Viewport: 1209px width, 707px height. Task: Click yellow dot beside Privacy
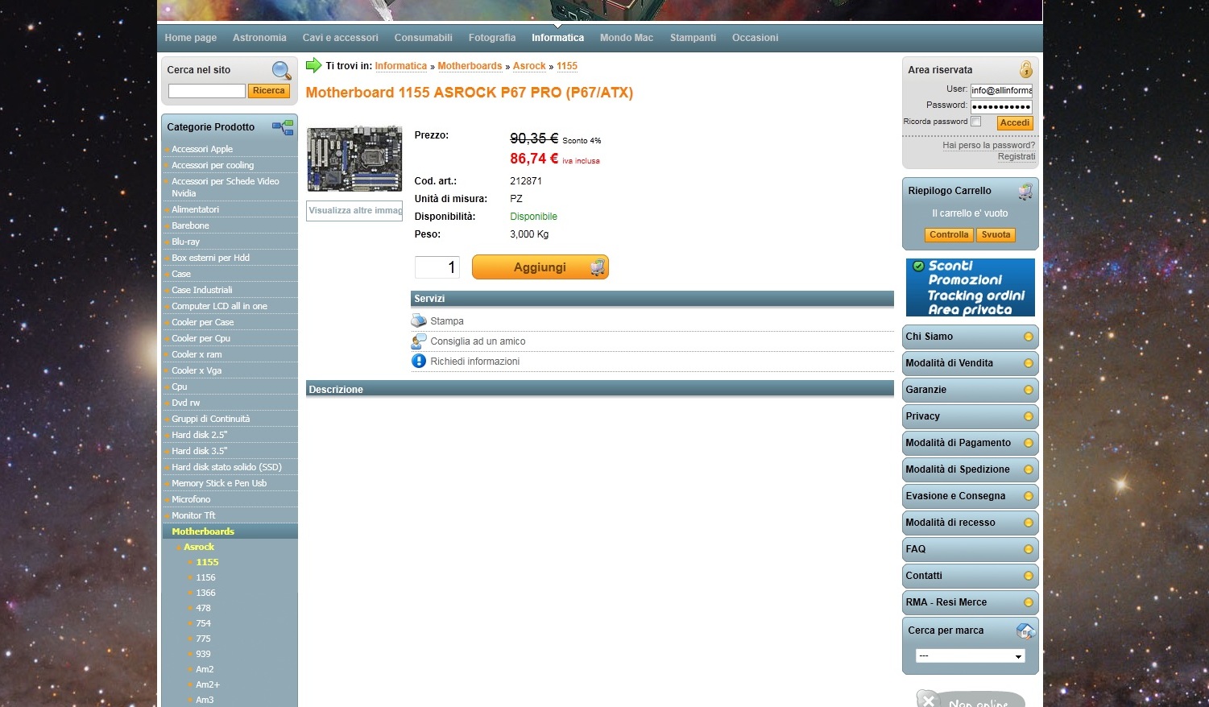pyautogui.click(x=1028, y=416)
